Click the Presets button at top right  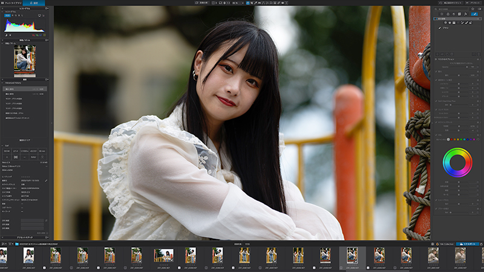473,3
